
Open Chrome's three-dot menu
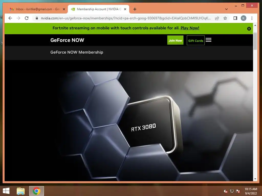tap(252, 18)
